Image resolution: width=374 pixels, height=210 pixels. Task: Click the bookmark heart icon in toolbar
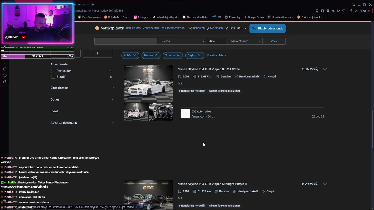coord(344,11)
